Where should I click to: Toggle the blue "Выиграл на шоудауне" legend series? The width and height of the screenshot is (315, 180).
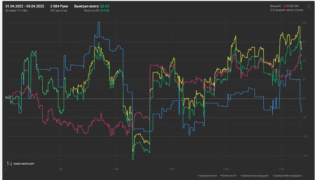[x=255, y=175]
